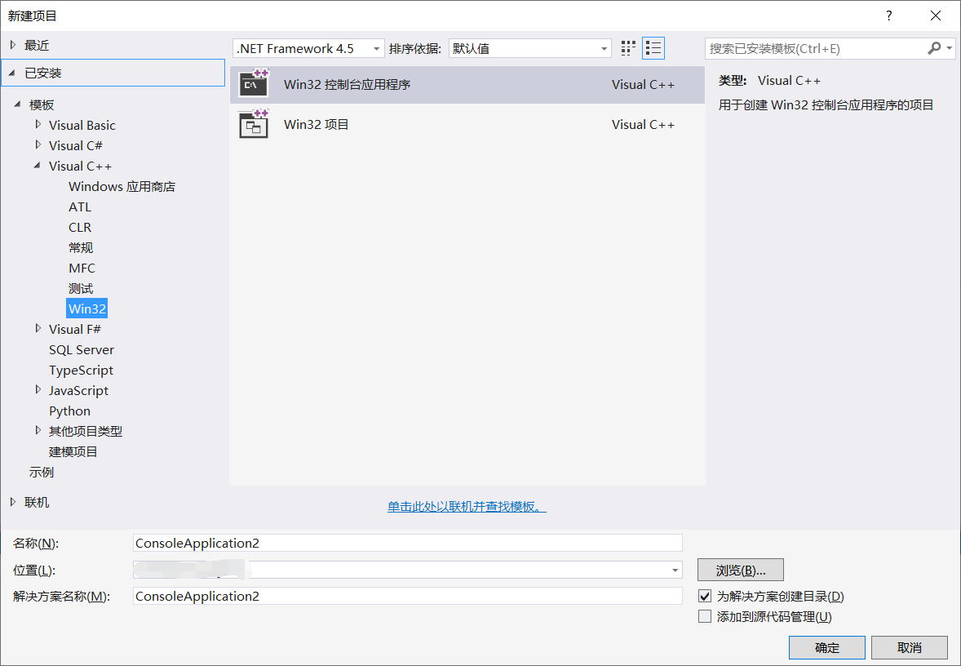
Task: Collapse the Visual C++ node
Action: (38, 166)
